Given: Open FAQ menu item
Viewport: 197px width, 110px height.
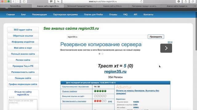Looking at the screenshot, I should point(125,14).
